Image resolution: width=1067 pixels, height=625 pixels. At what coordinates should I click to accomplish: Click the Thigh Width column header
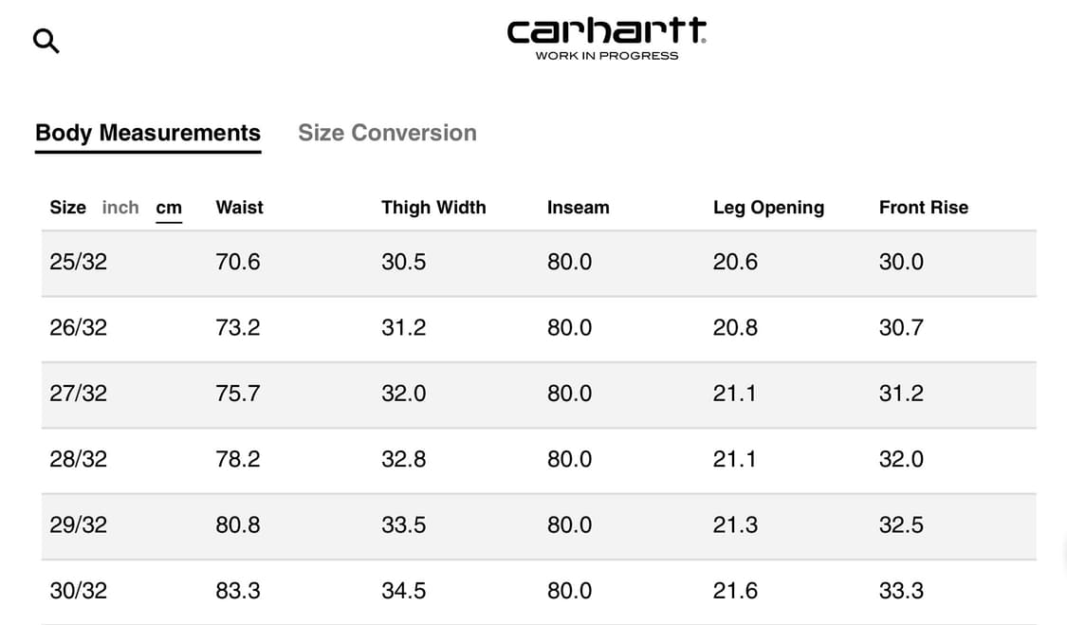coord(433,208)
